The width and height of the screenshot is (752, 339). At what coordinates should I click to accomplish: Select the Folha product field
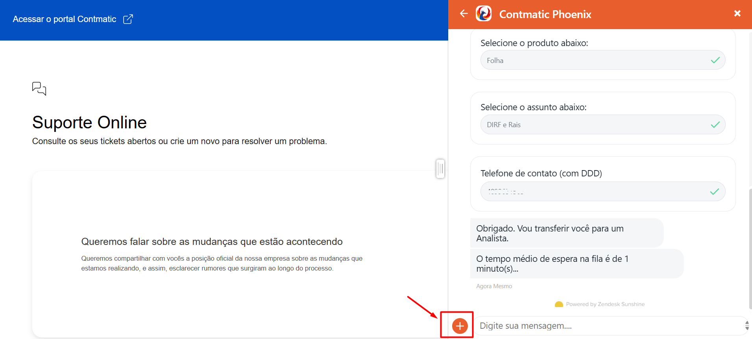[602, 60]
